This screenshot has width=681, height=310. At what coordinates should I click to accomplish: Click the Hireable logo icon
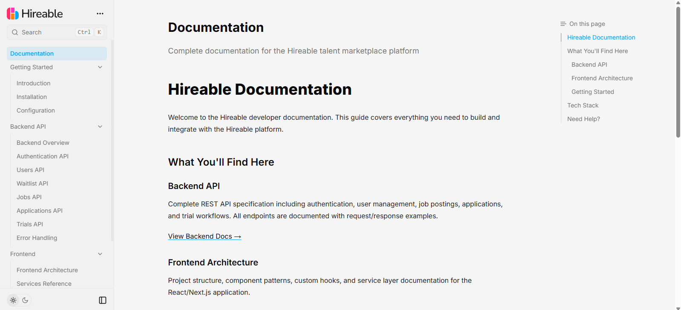[13, 14]
